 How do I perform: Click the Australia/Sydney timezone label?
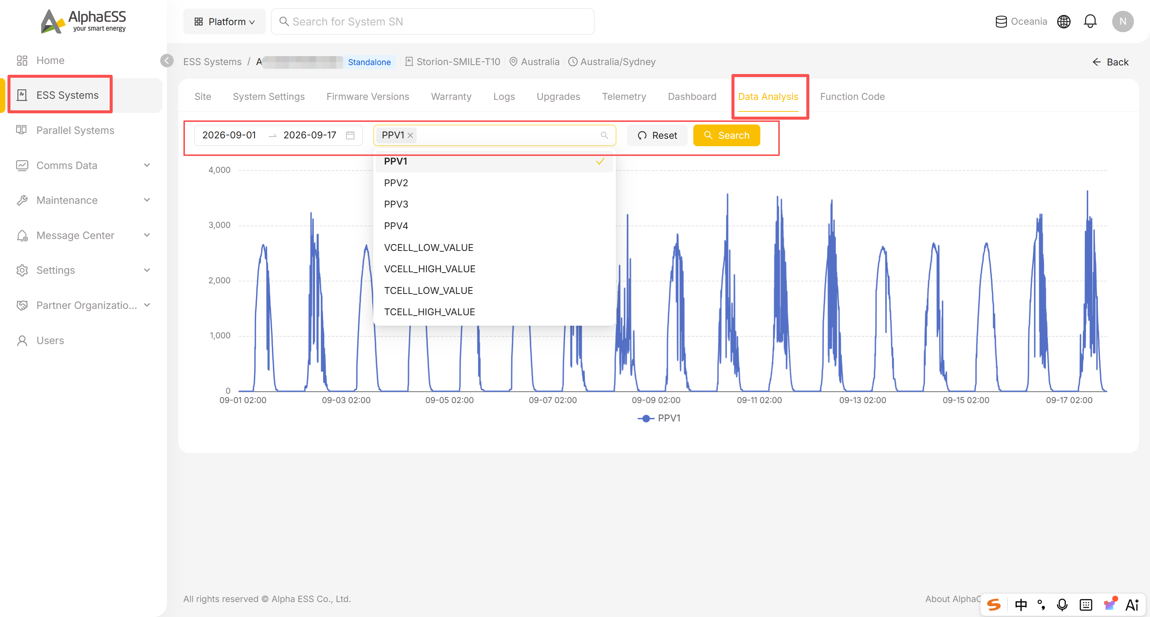click(x=612, y=62)
